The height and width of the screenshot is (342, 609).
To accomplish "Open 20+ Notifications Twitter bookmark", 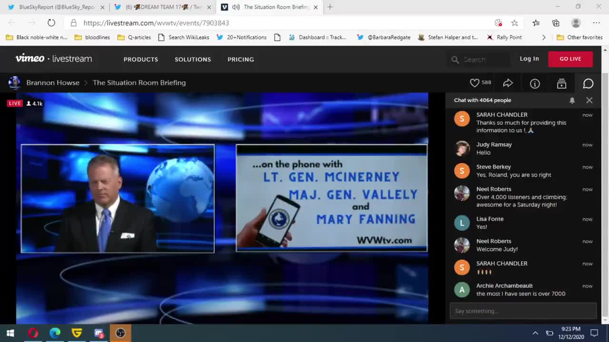I will (242, 38).
